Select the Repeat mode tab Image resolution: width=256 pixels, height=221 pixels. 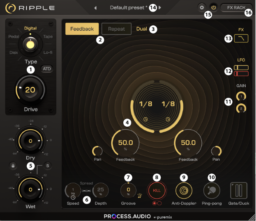click(x=116, y=29)
